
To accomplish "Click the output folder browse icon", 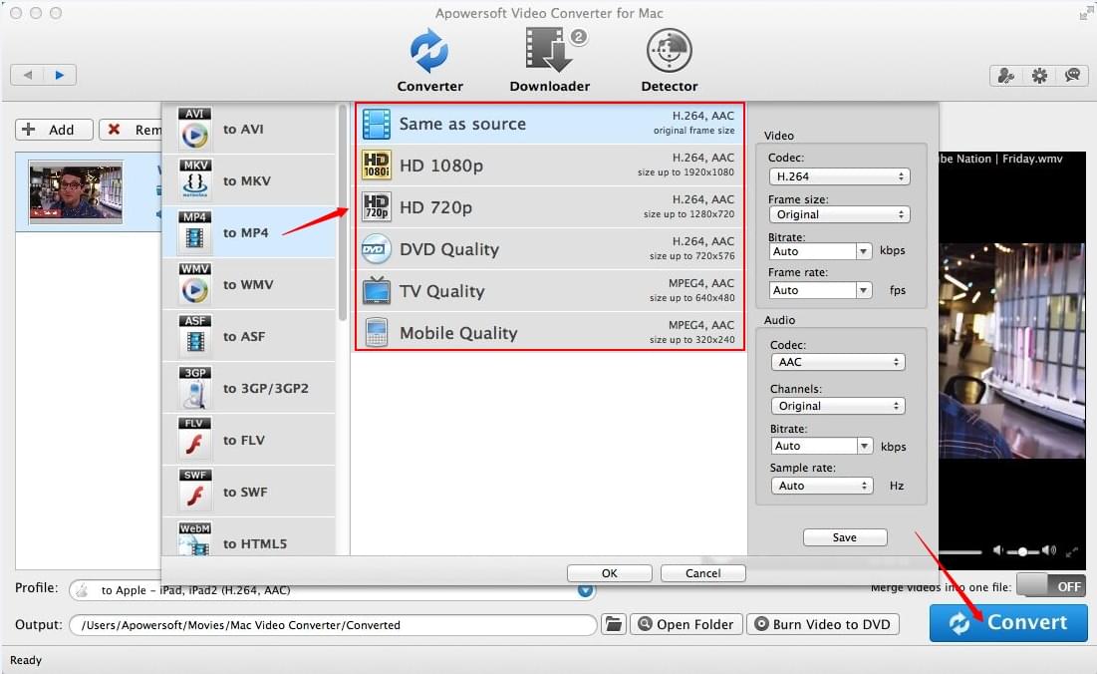I will [614, 624].
